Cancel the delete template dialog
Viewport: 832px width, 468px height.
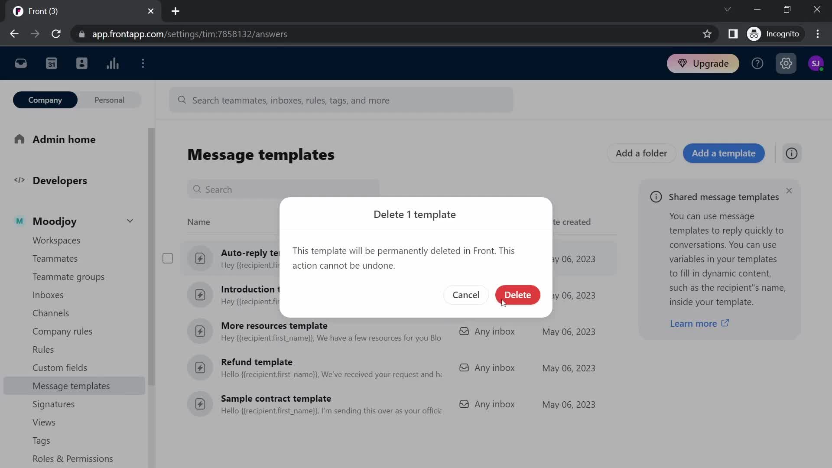(466, 295)
